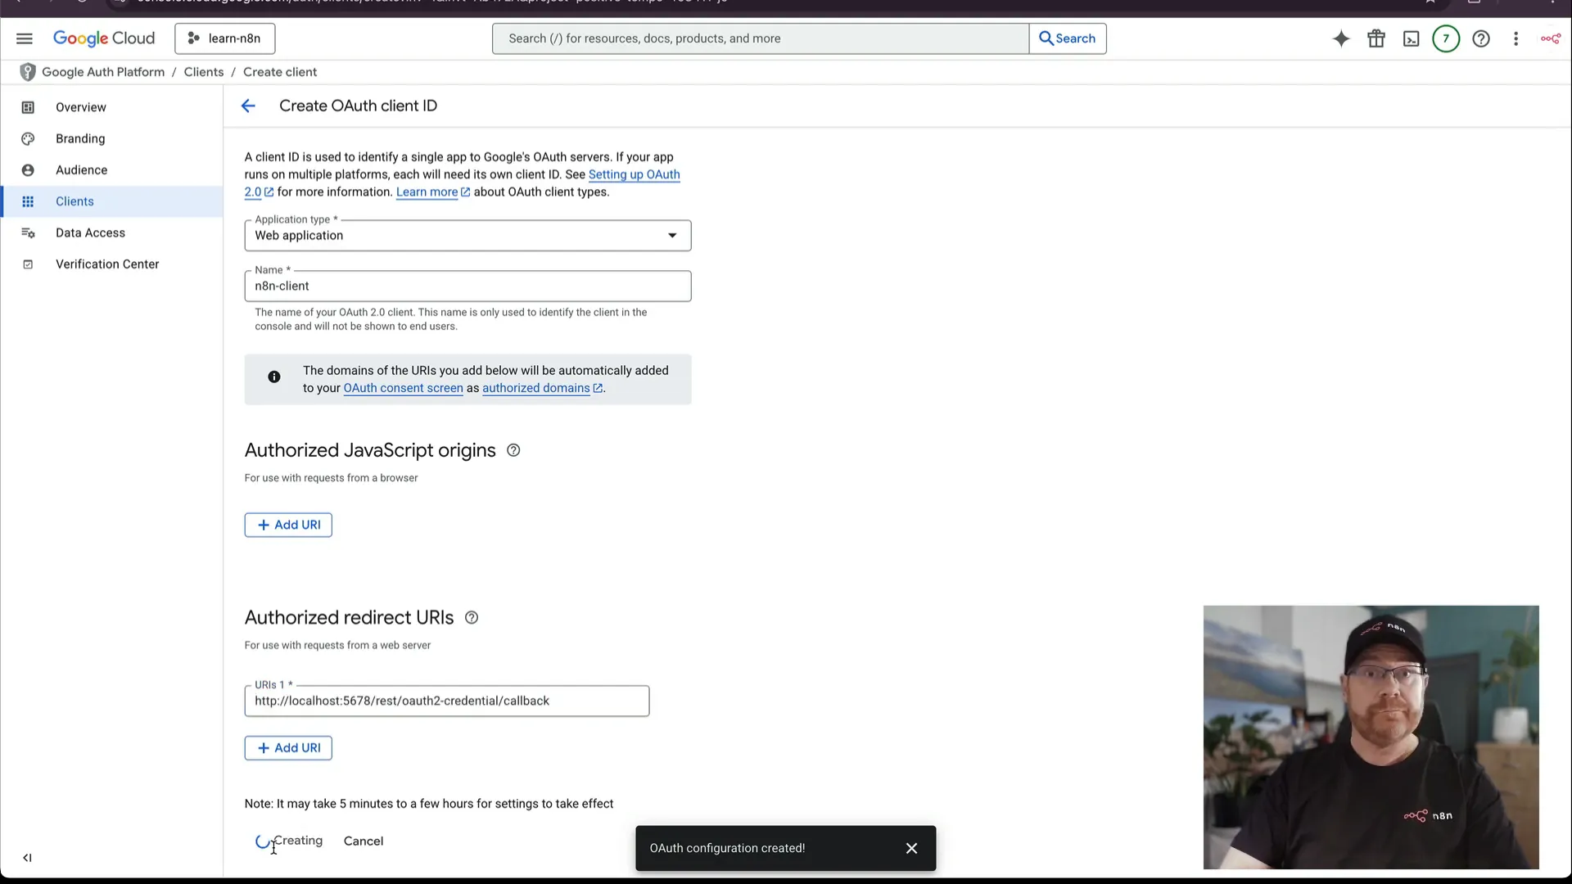Click the Create client breadcrumb text
The image size is (1572, 884).
280,72
